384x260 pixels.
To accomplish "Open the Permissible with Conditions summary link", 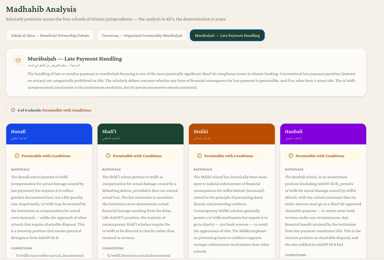I will pyautogui.click(x=67, y=110).
